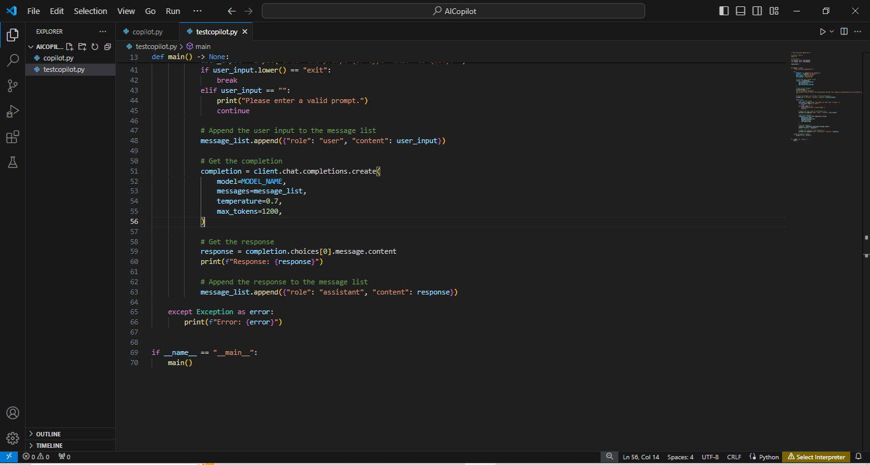Click the Split Editor Right icon
The width and height of the screenshot is (870, 465).
pos(844,32)
